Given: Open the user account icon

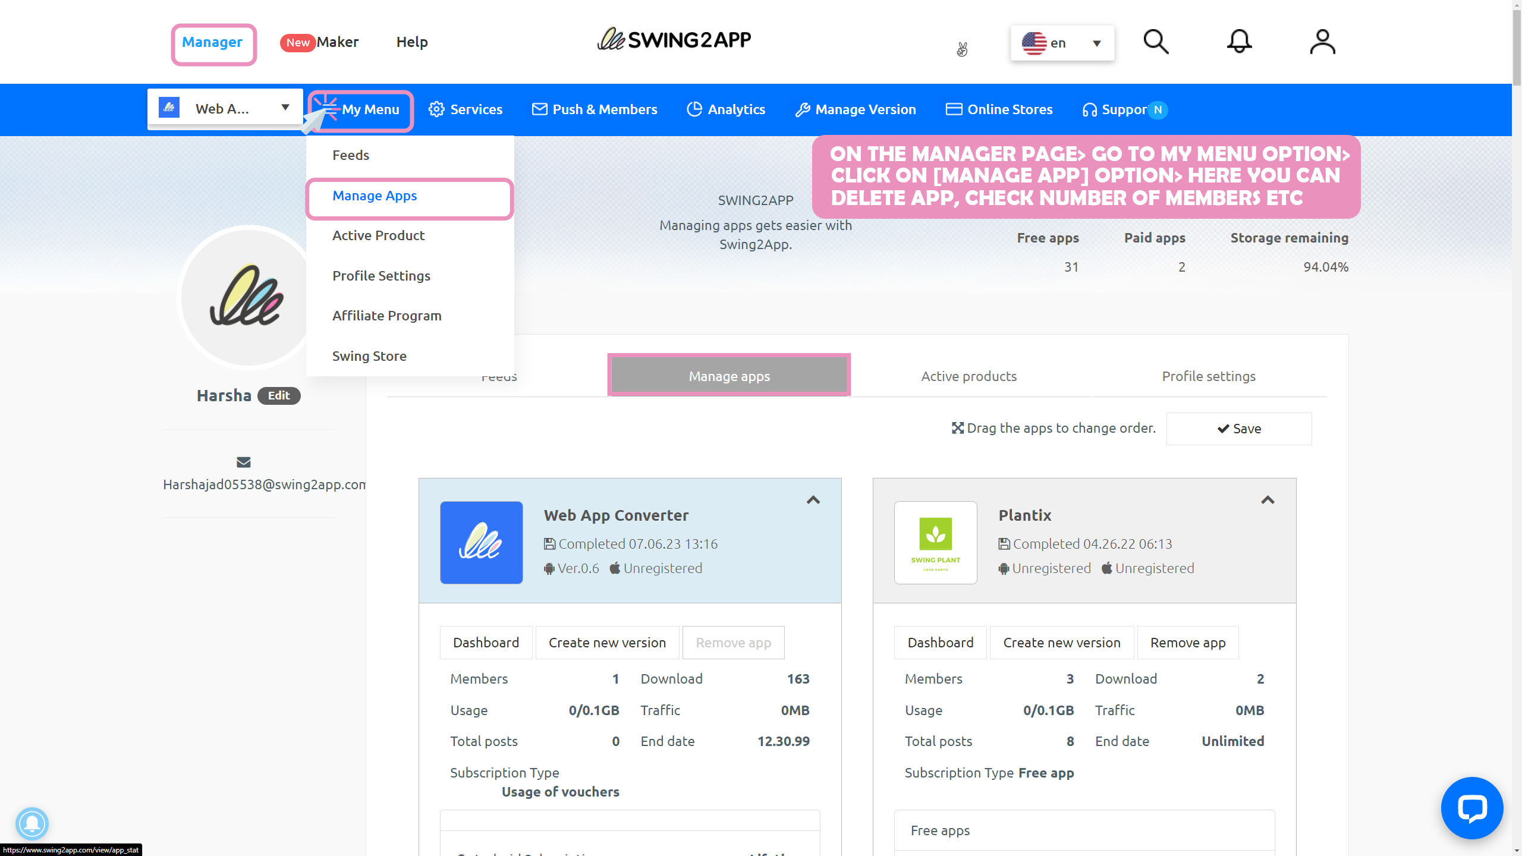Looking at the screenshot, I should (x=1322, y=42).
